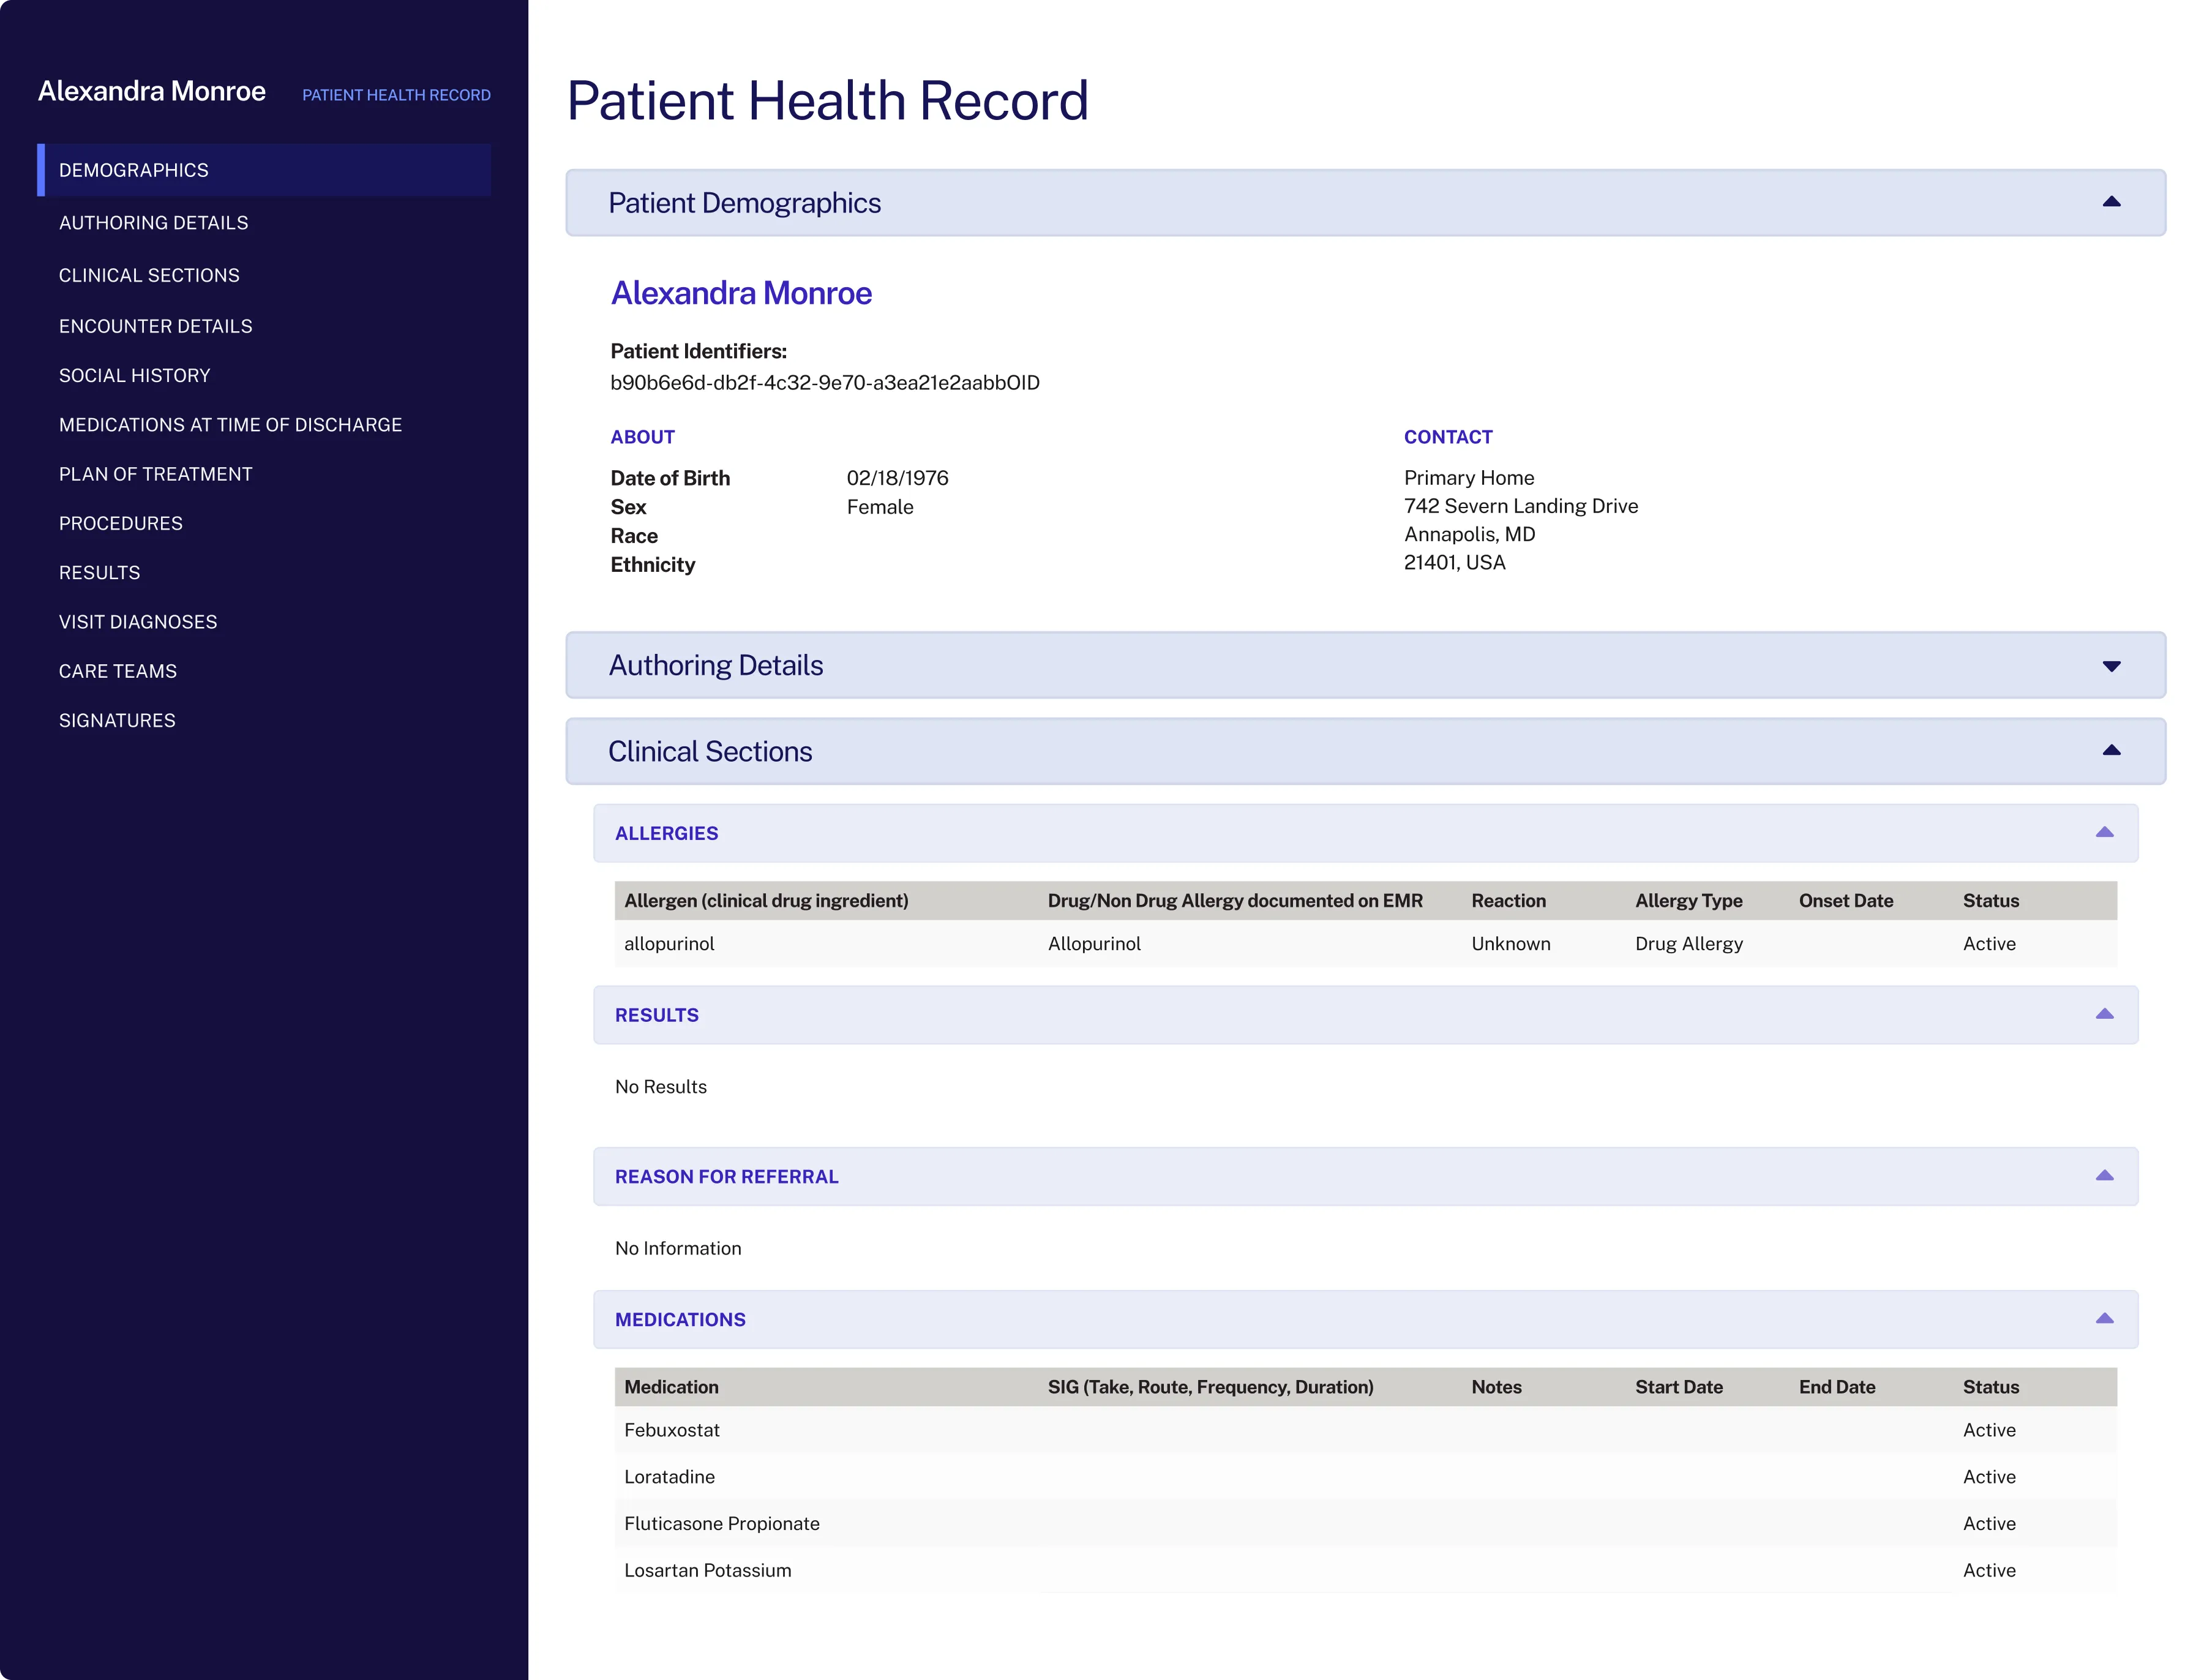This screenshot has width=2204, height=1680.
Task: Collapse the Clinical Sections panel arrow
Action: [x=2110, y=751]
